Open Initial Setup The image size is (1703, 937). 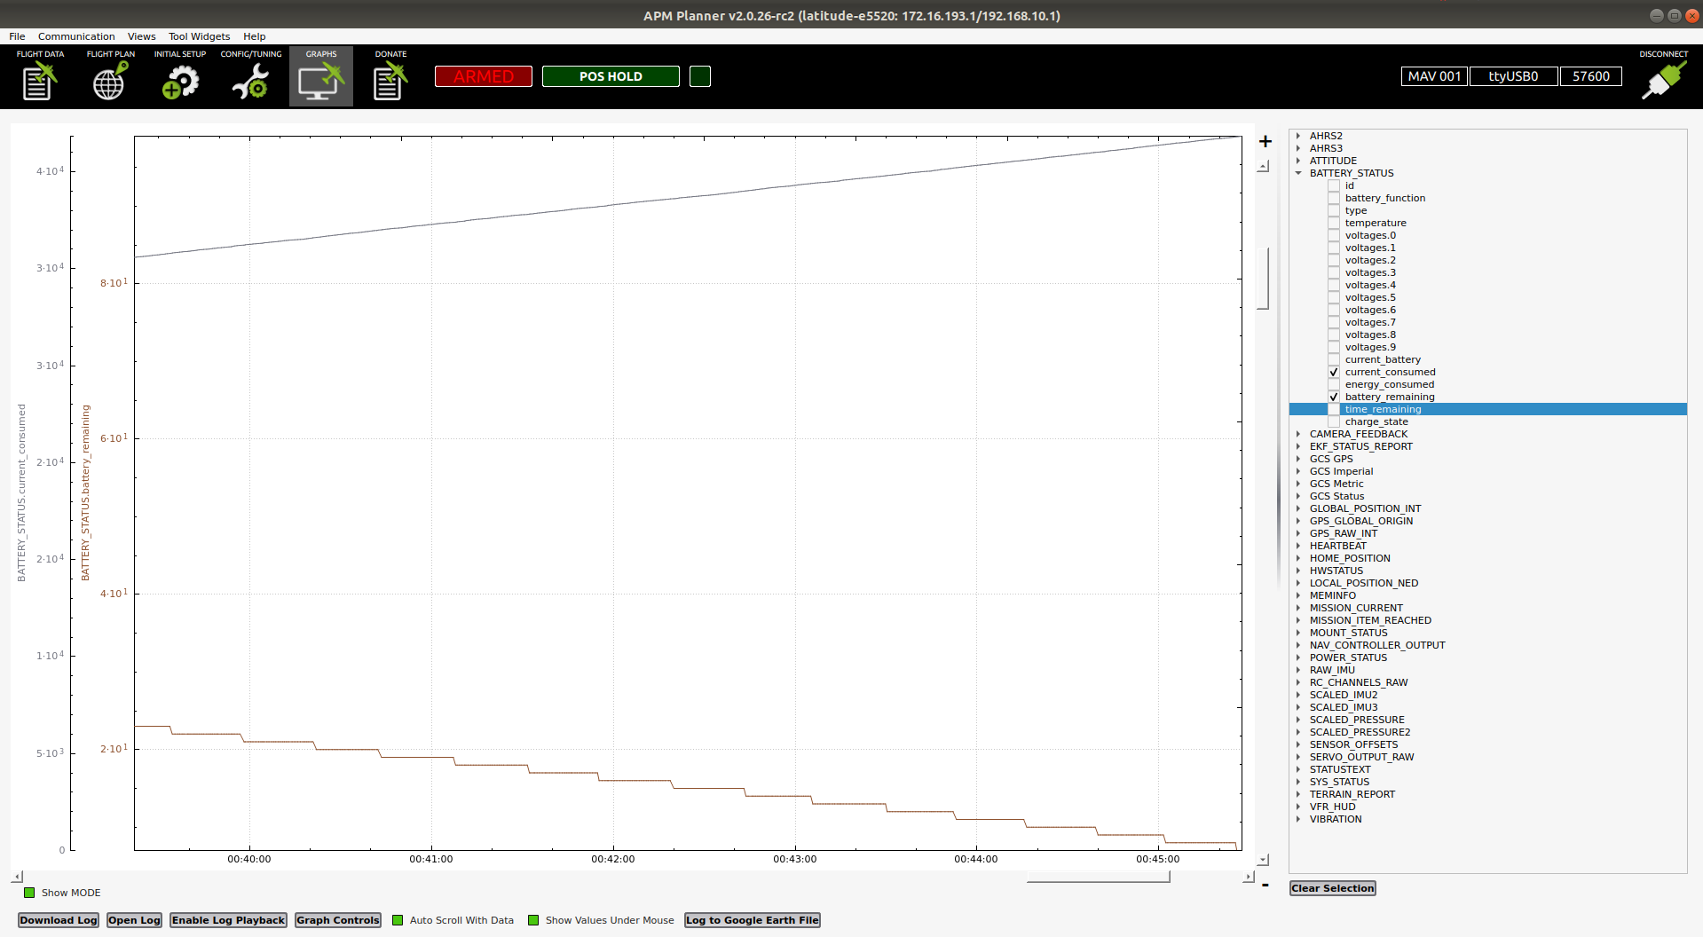pos(179,80)
